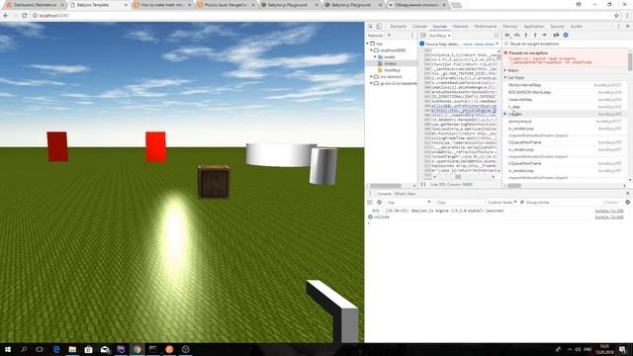Resume script execution in the debugger

(x=507, y=36)
